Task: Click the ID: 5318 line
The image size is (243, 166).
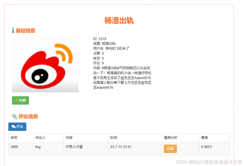Action: [100, 39]
